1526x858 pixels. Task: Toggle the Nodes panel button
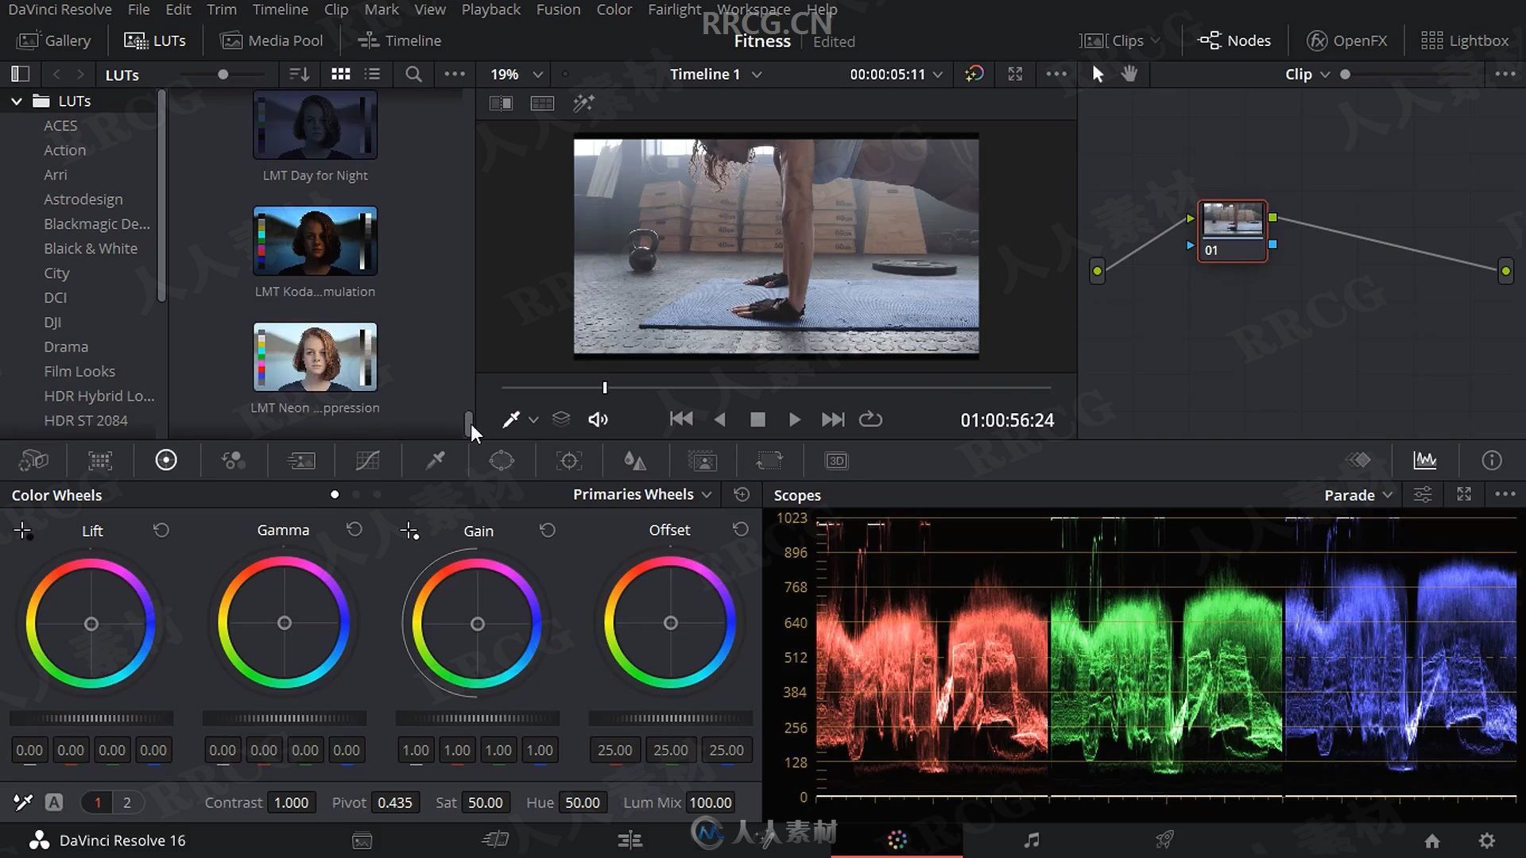(x=1234, y=41)
